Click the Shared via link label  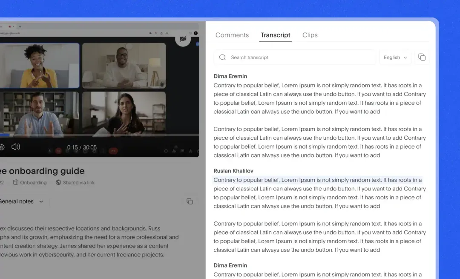79,182
